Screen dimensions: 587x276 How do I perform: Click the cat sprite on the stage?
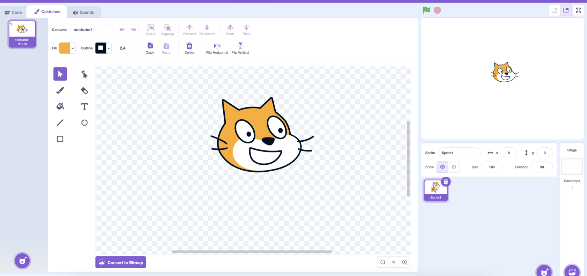pyautogui.click(x=505, y=72)
